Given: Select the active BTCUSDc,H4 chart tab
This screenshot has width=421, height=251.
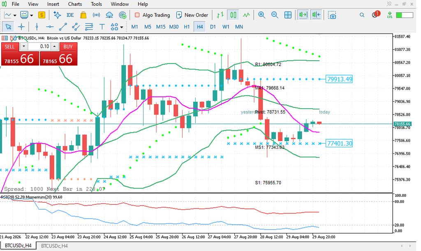Looking at the screenshot, I should pyautogui.click(x=18, y=246).
